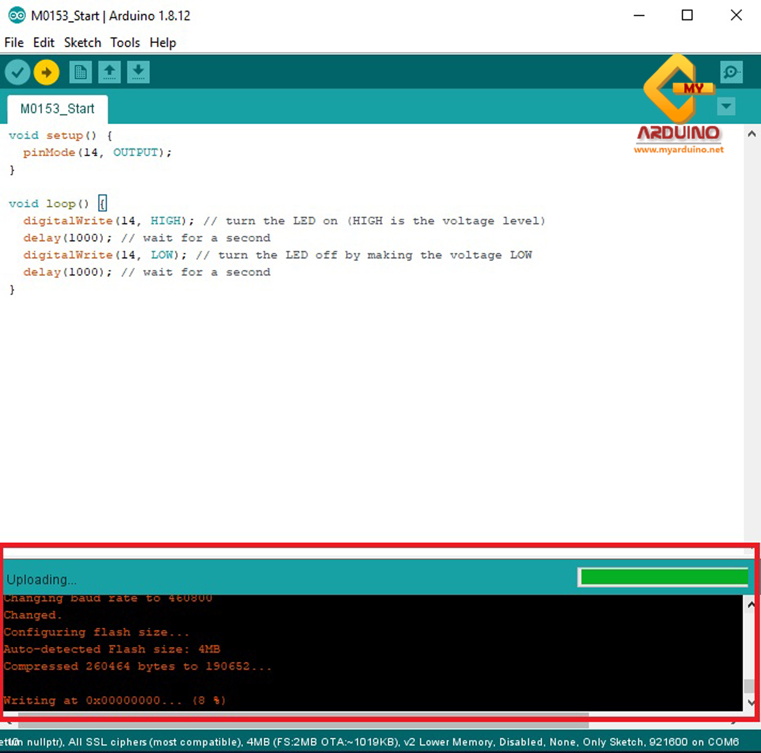
Task: Upload the sketch using the arrow icon
Action: click(46, 72)
